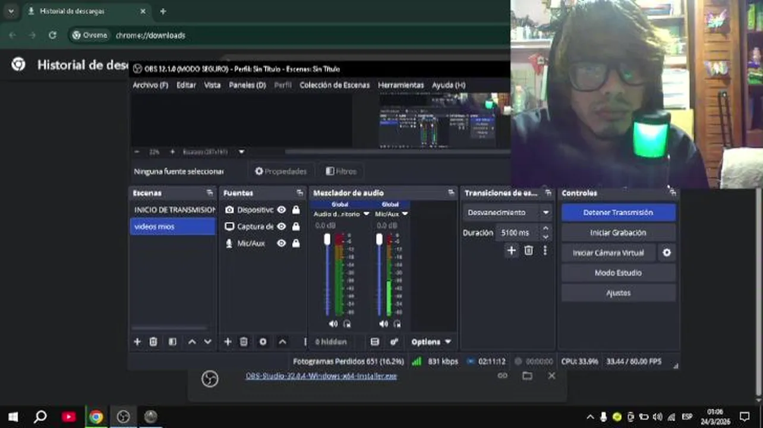Open virtual camera settings gear

click(x=667, y=253)
